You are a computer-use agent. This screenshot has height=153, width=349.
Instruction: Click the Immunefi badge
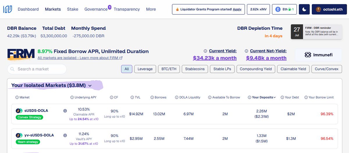click(x=318, y=54)
